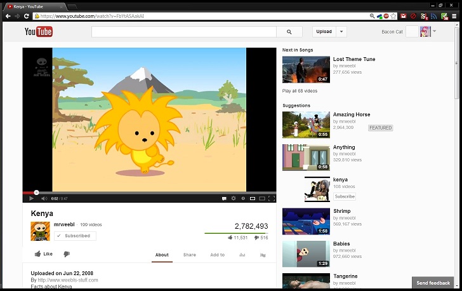Image resolution: width=462 pixels, height=291 pixels.
Task: Toggle the Subscribed button for mrweebl
Action: 75,236
